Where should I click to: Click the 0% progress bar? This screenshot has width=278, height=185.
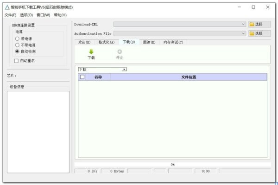[172, 165]
